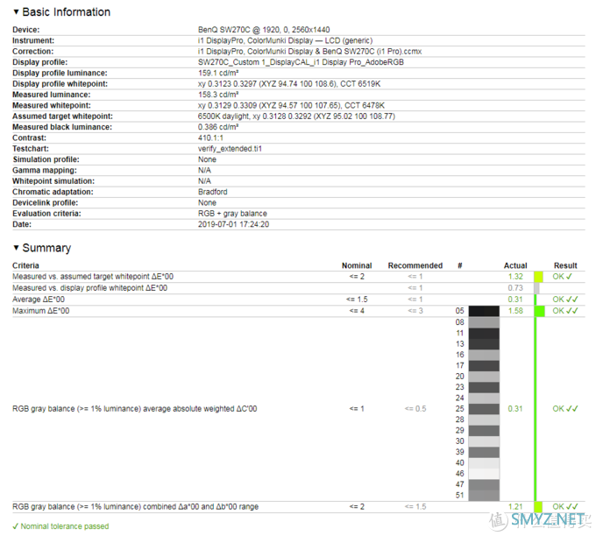Click the Recommended column header

[x=415, y=266]
